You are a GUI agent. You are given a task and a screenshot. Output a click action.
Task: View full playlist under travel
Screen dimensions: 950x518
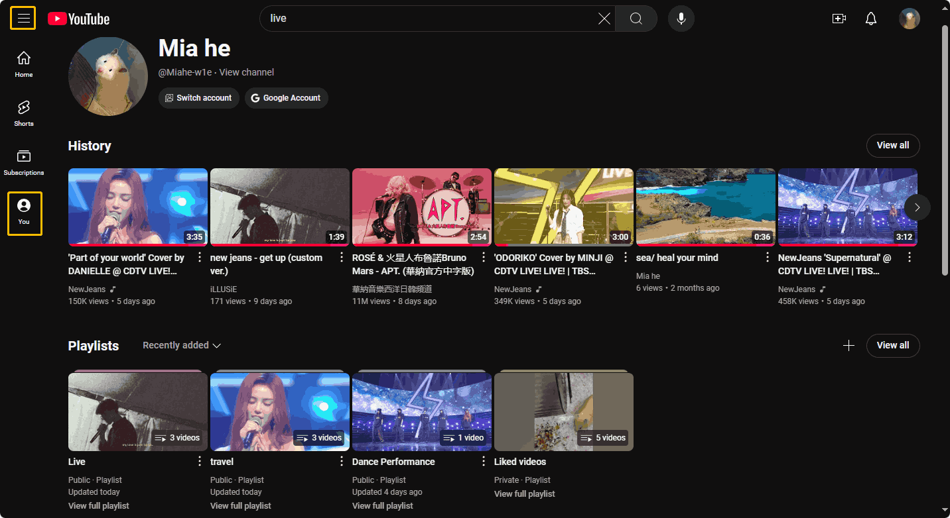[241, 506]
